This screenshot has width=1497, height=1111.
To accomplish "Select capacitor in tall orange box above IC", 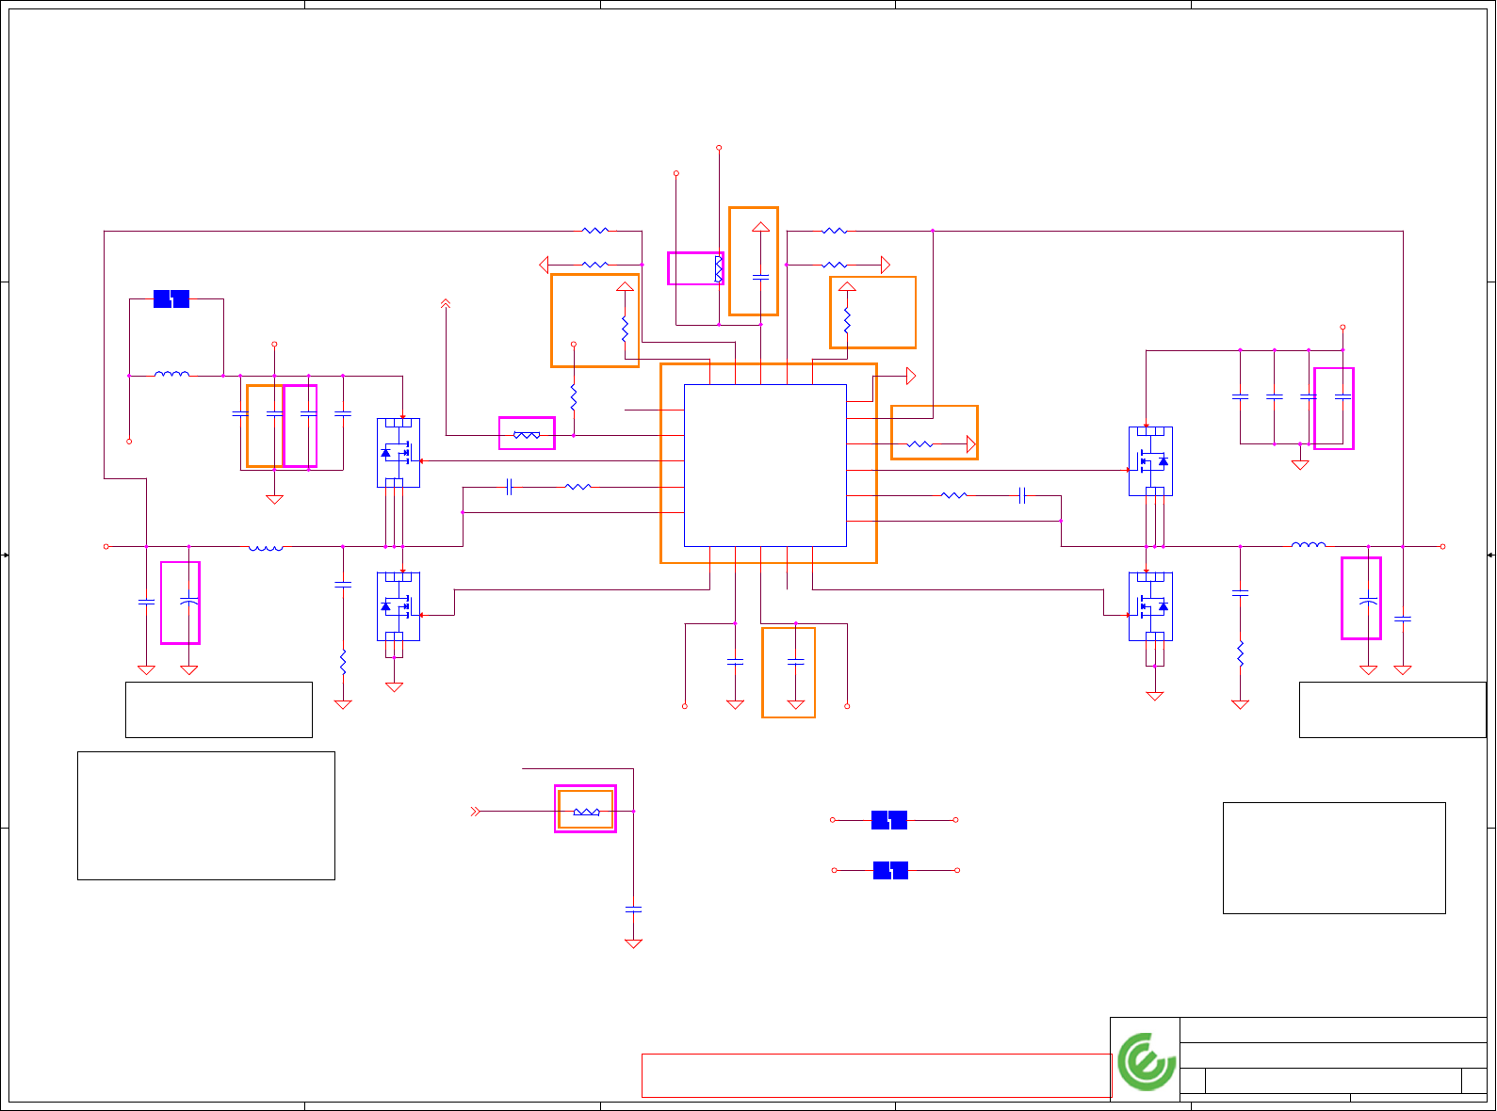I will pyautogui.click(x=760, y=277).
